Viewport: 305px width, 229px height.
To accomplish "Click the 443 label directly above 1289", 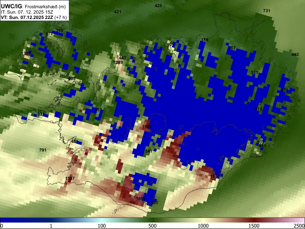I will 123,58.
